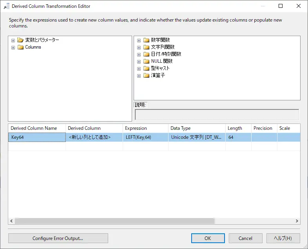Click the 説明 description text box
Viewport: 308px width, 249px height.
[217, 115]
